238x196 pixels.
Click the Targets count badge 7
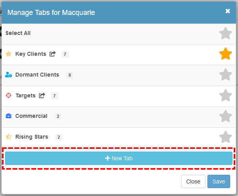55,96
